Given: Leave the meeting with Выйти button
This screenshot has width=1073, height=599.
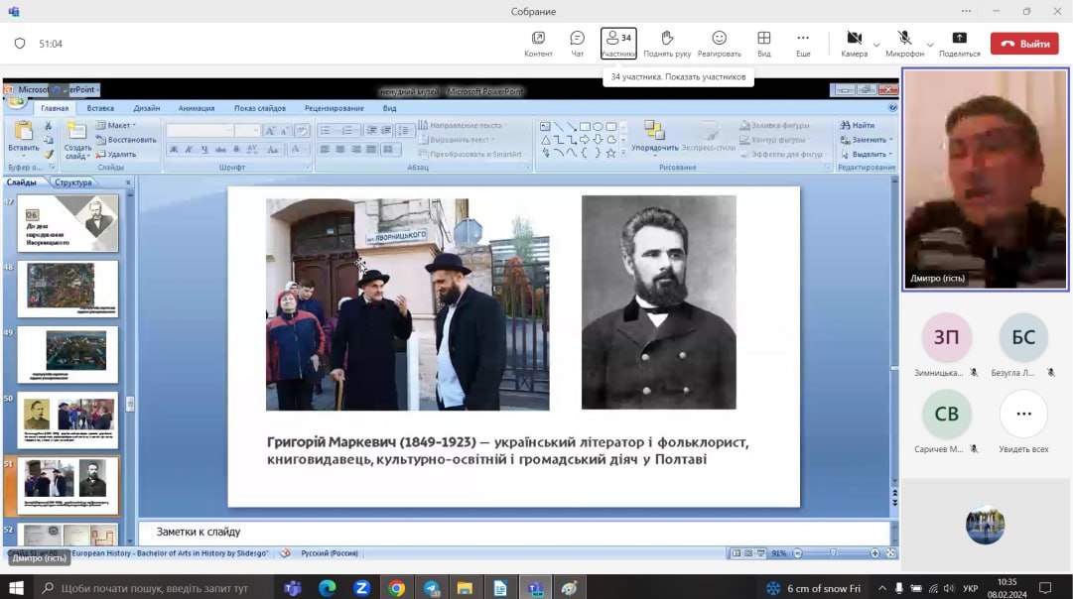Looking at the screenshot, I should click(x=1024, y=44).
